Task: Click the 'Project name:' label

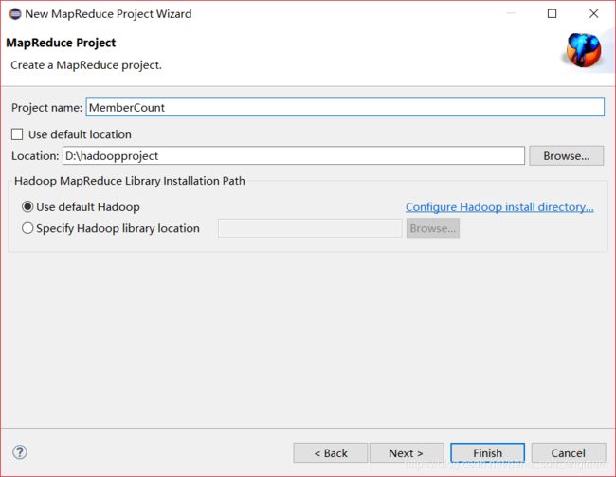Action: click(46, 108)
